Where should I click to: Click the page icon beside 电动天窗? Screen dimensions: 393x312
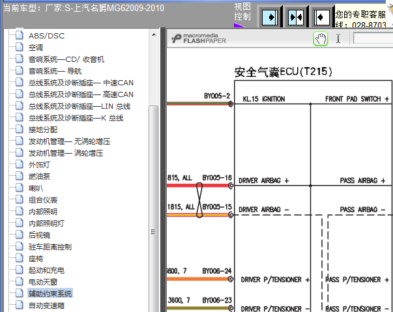click(20, 281)
